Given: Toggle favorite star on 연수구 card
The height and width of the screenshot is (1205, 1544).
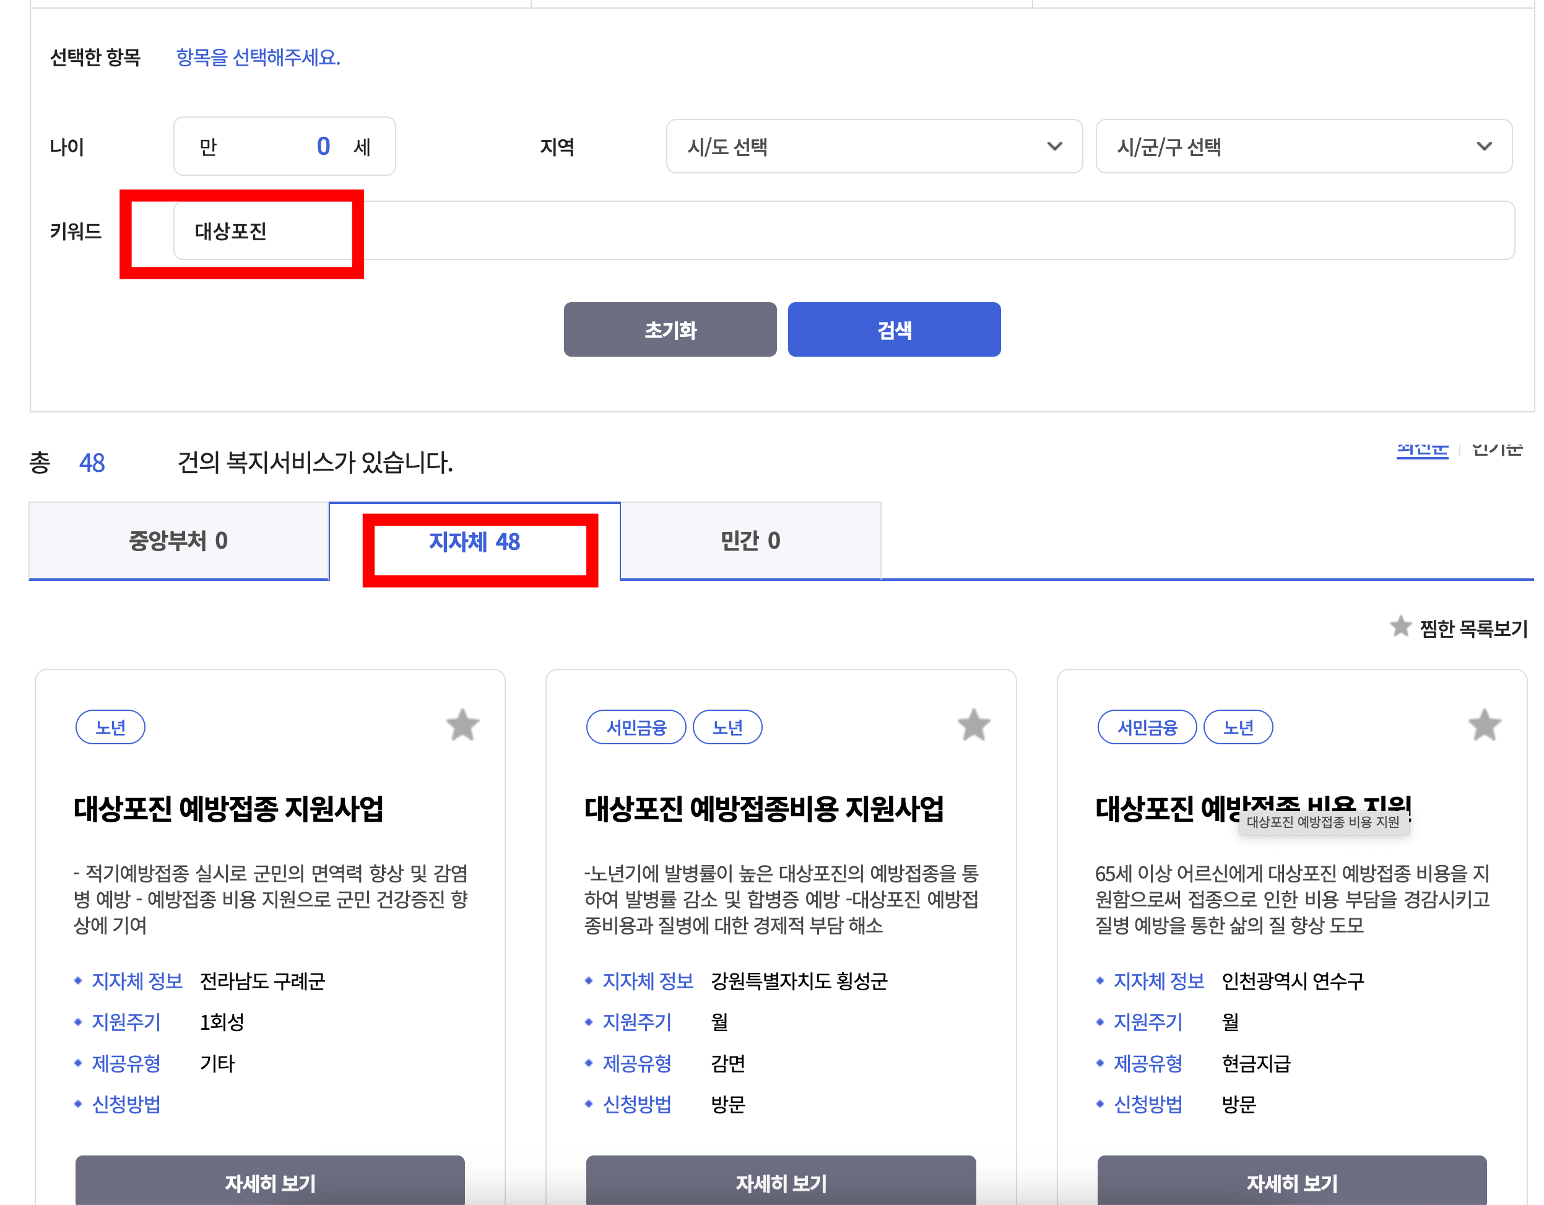Looking at the screenshot, I should 1485,724.
